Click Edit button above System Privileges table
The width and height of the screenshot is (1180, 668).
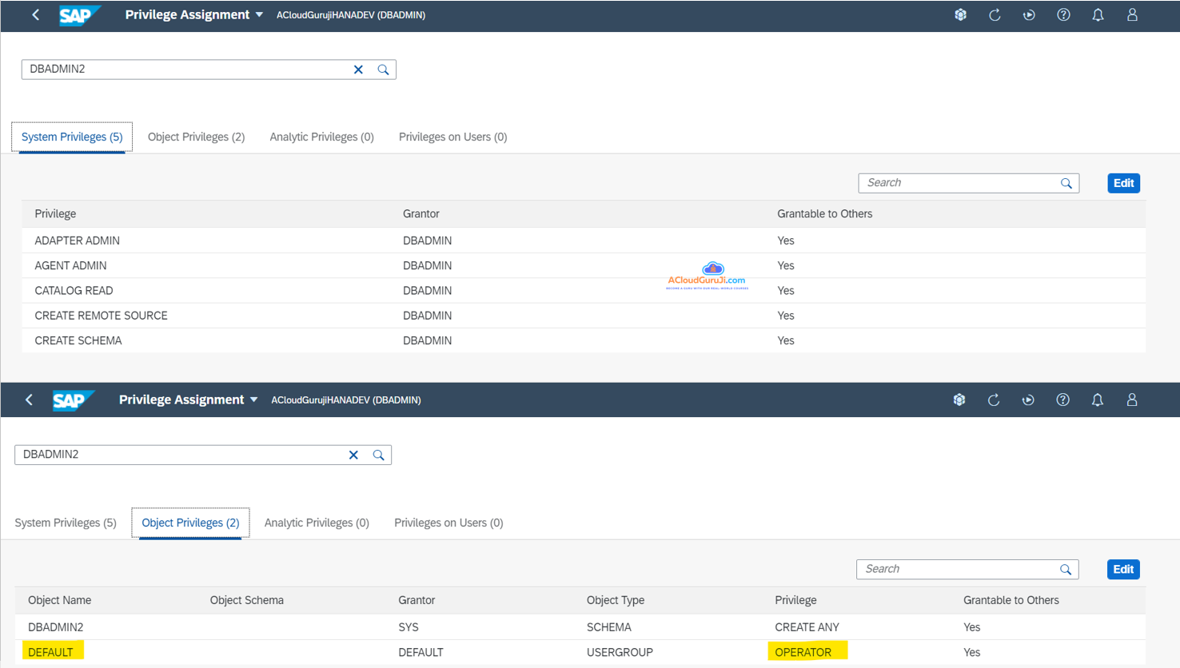(1123, 183)
